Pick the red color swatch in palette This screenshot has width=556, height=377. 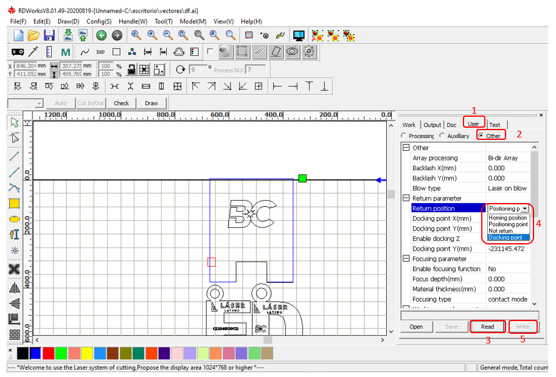49,353
